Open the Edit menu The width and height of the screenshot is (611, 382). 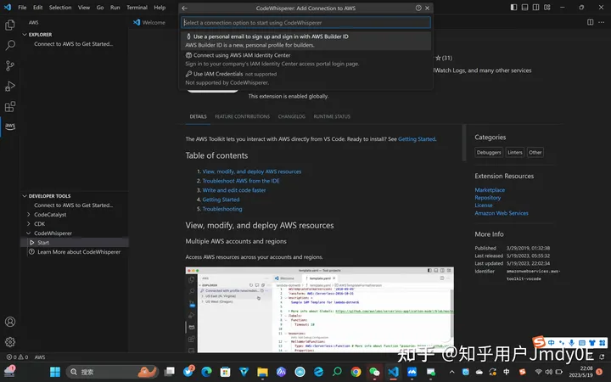[38, 8]
